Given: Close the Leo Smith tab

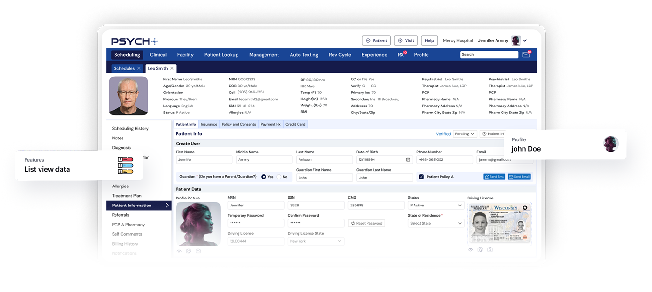Looking at the screenshot, I should coord(172,68).
